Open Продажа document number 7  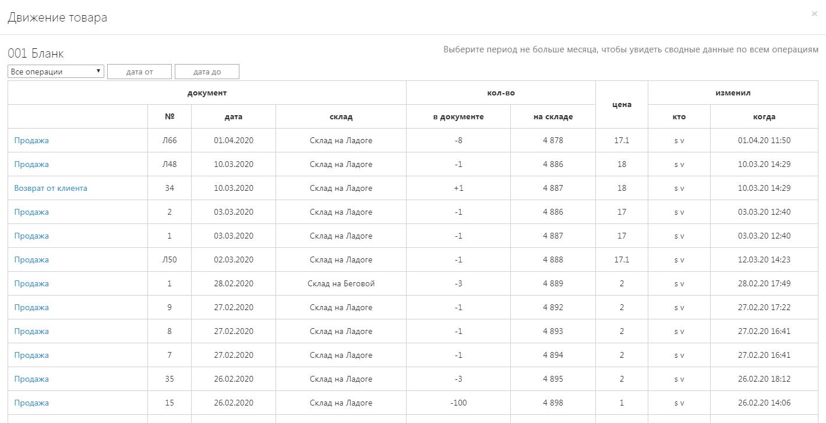(x=31, y=355)
